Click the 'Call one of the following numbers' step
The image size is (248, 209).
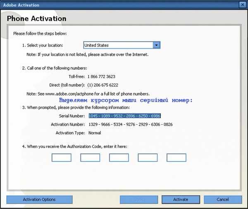click(55, 68)
